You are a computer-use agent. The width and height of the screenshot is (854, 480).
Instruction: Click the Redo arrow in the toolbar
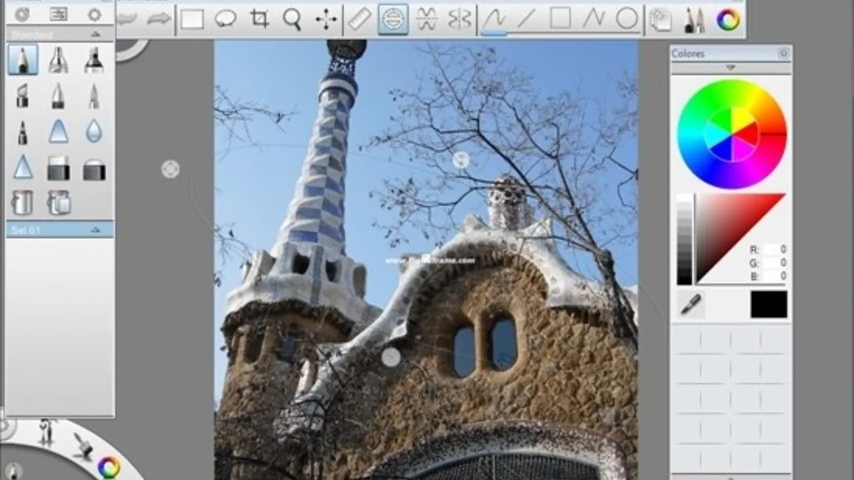pos(159,19)
